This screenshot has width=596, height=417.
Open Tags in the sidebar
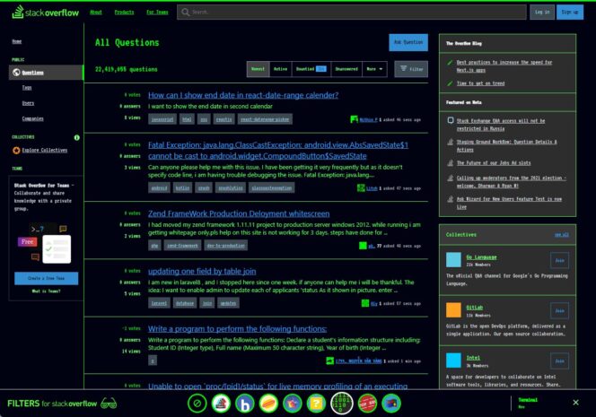[27, 88]
